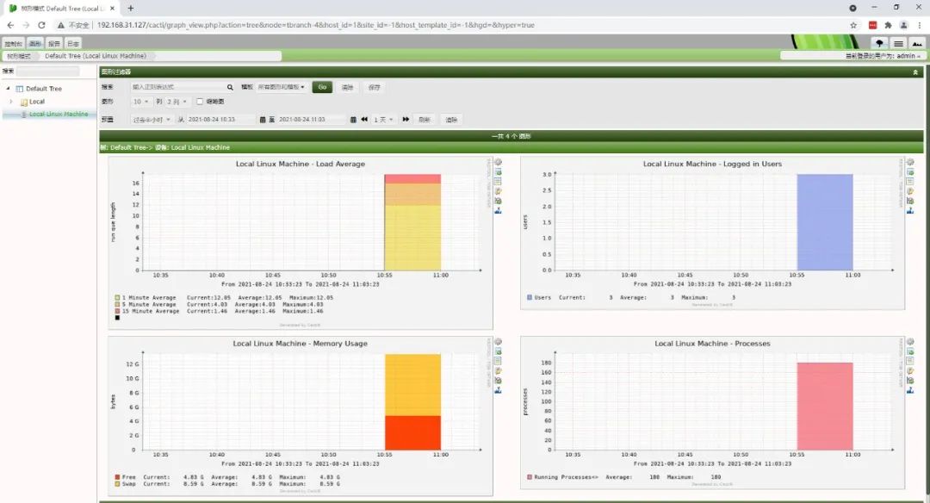Image resolution: width=930 pixels, height=503 pixels.
Task: Click the magnifier icon in the graph filter search box
Action: [x=230, y=87]
